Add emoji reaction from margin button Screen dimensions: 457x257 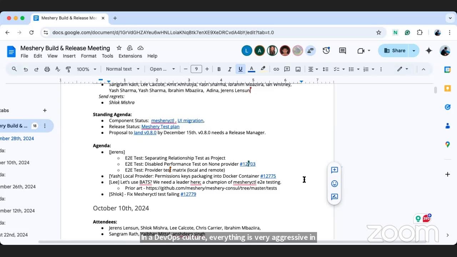335,183
